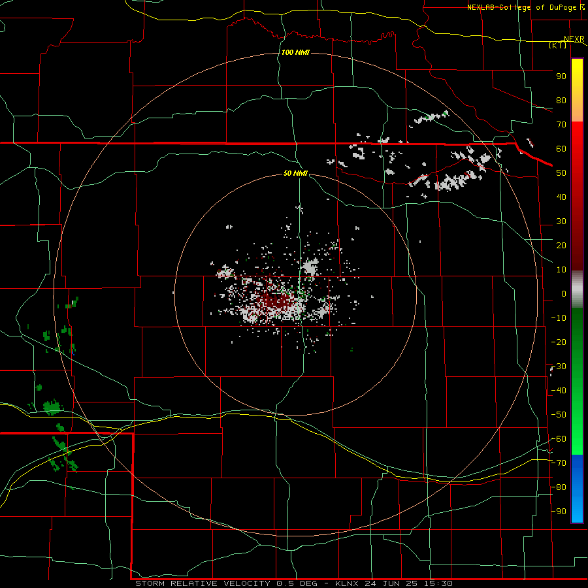Viewport: 588px width, 588px height.
Task: Click the NEXR label above color scale
Action: click(x=574, y=39)
